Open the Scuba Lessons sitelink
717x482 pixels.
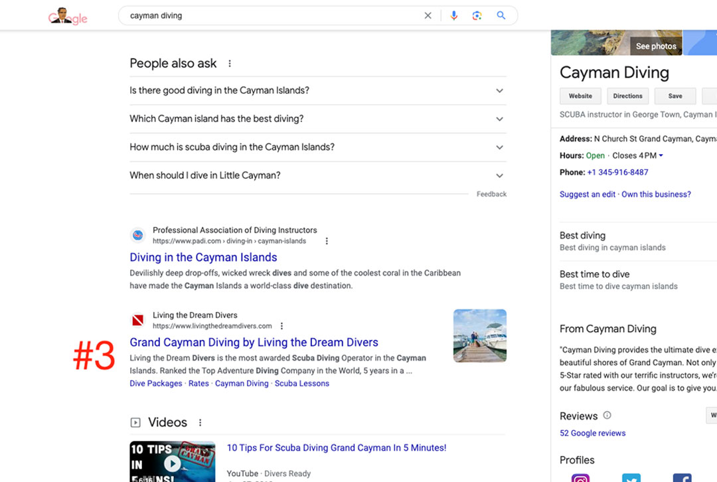(x=302, y=383)
